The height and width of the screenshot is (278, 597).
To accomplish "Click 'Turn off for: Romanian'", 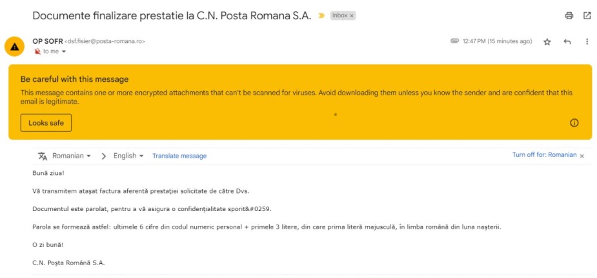I will pos(544,155).
